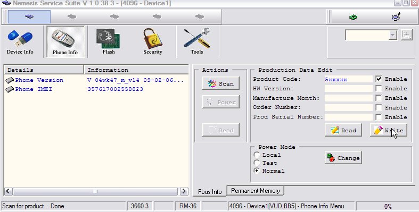Click the list's horizontal scrollbar thumb
The image size is (419, 212).
[95, 191]
